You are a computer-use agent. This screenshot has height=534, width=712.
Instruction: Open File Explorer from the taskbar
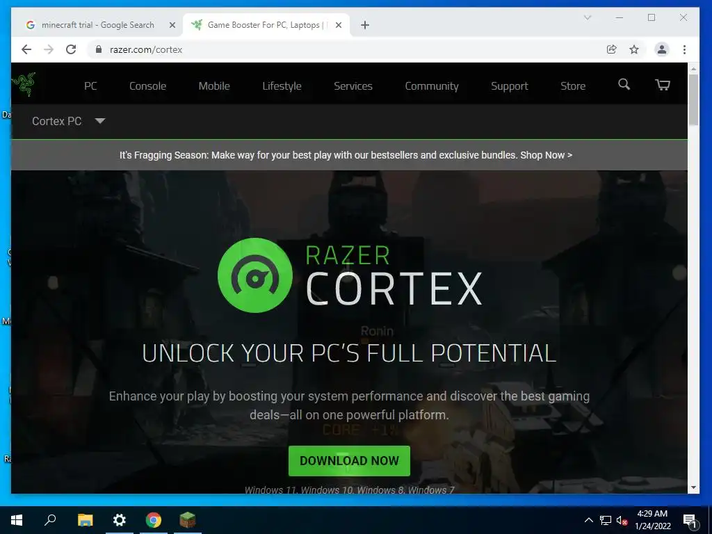click(x=85, y=520)
